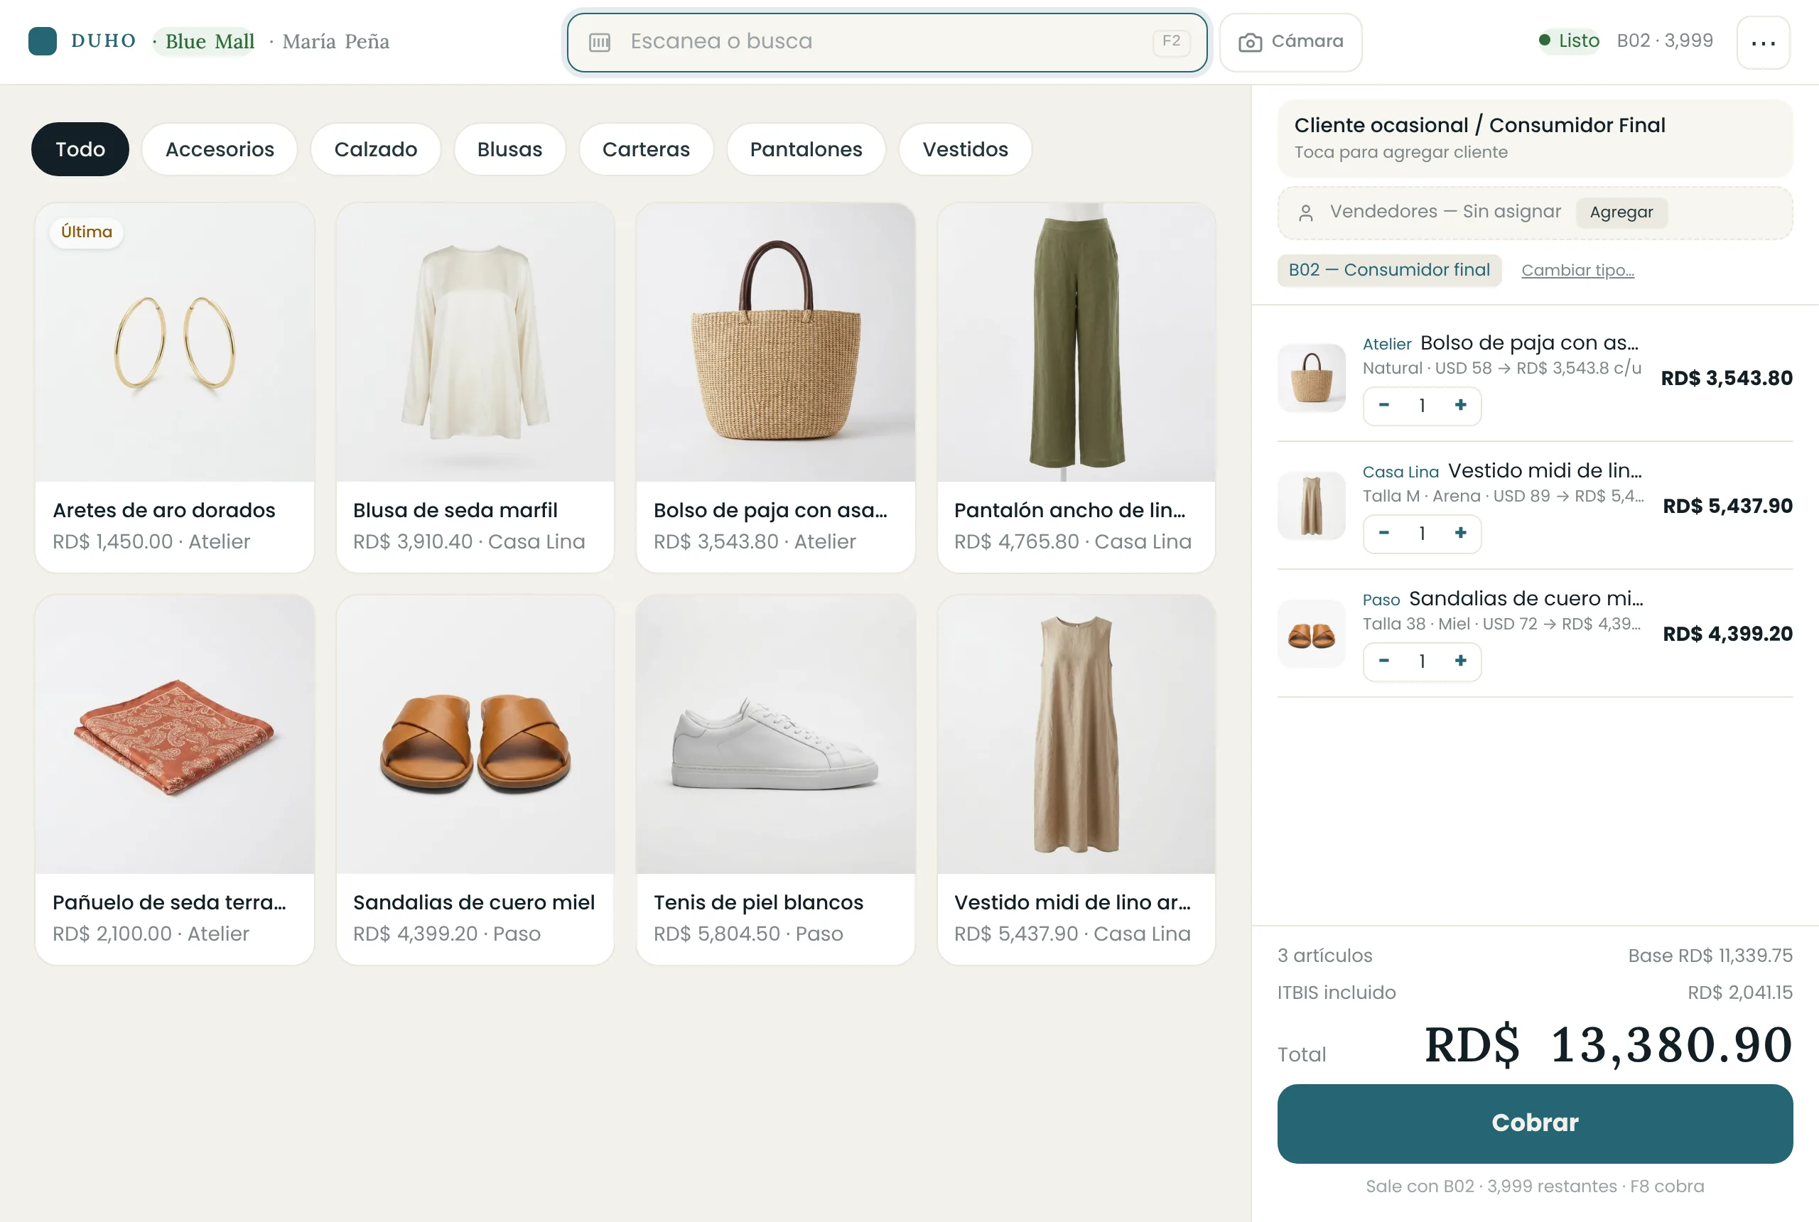Select the Blusas category tab
The image size is (1819, 1222).
pyautogui.click(x=509, y=149)
